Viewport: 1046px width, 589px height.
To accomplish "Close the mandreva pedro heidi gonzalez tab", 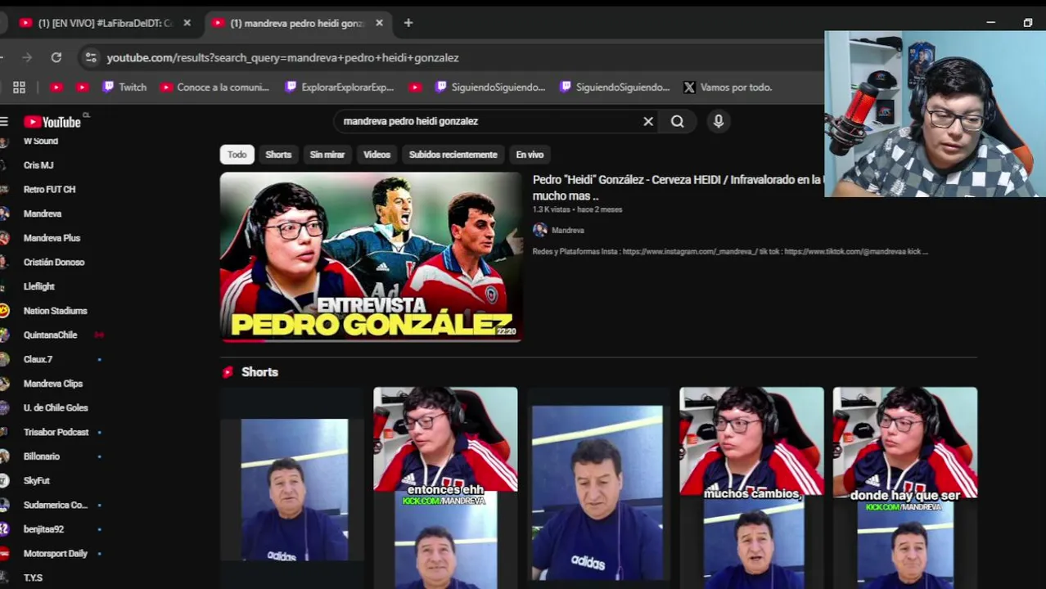I will point(379,23).
